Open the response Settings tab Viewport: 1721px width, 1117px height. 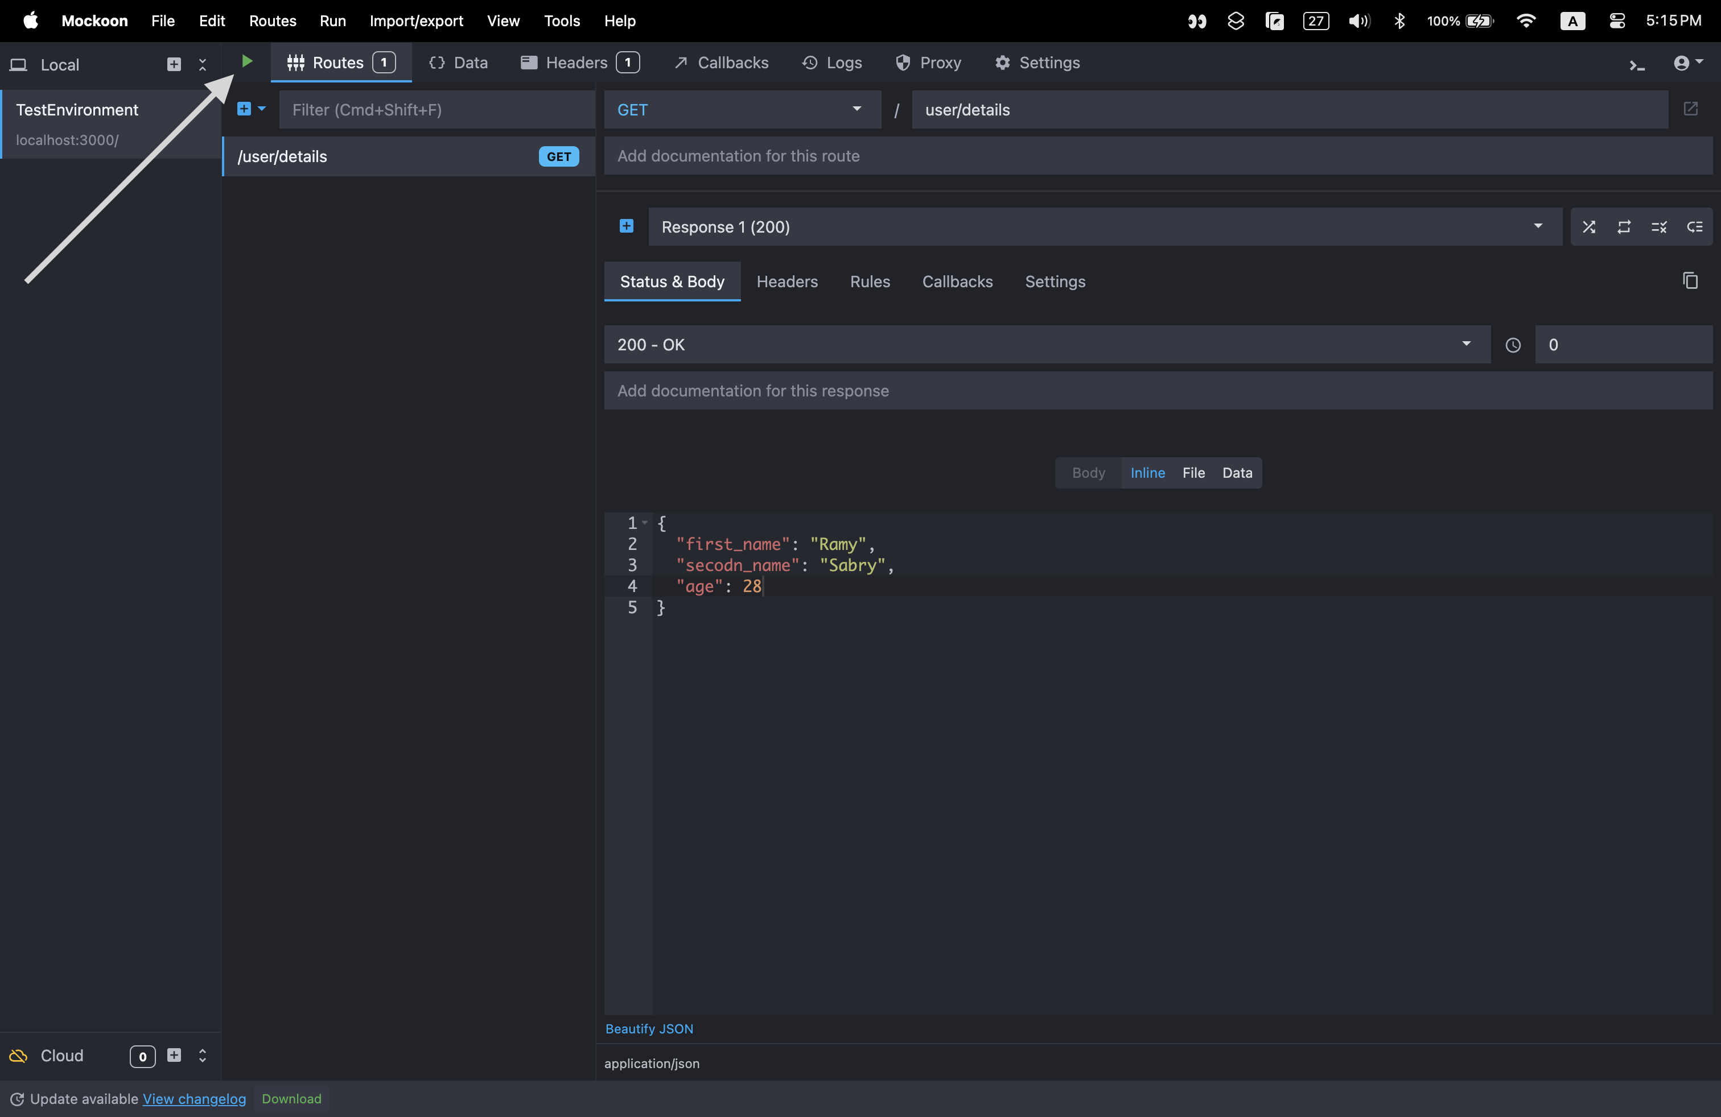[1055, 282]
